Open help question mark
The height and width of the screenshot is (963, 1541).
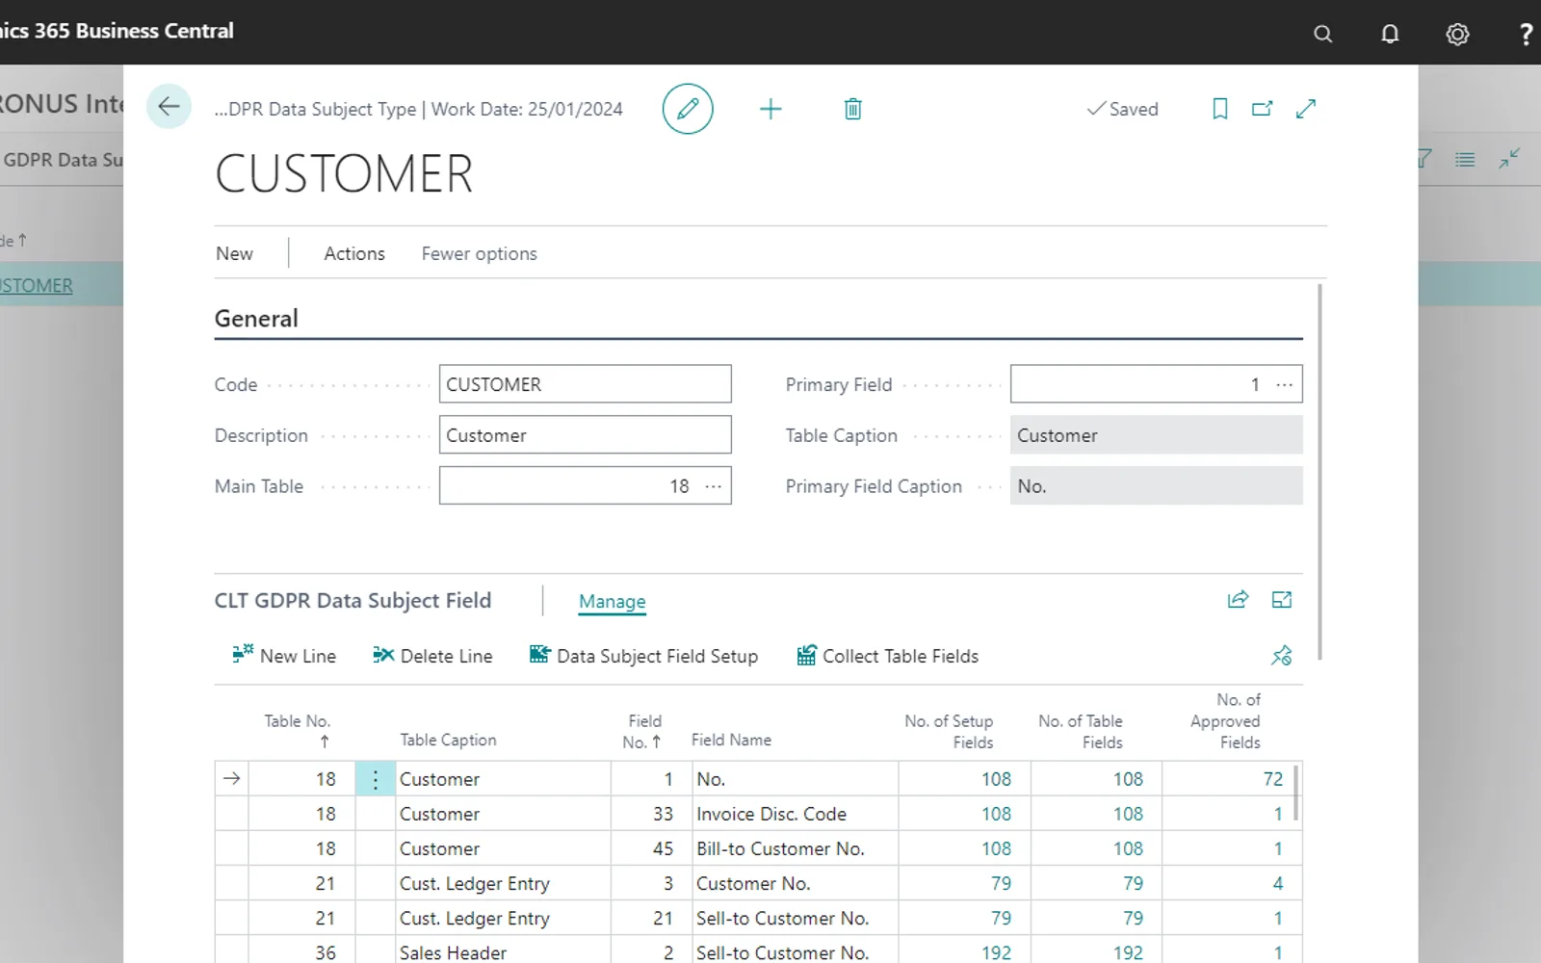pyautogui.click(x=1526, y=34)
